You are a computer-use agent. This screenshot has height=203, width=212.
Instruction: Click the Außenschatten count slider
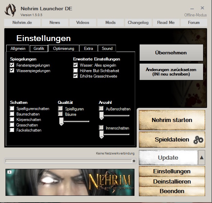click(114, 116)
